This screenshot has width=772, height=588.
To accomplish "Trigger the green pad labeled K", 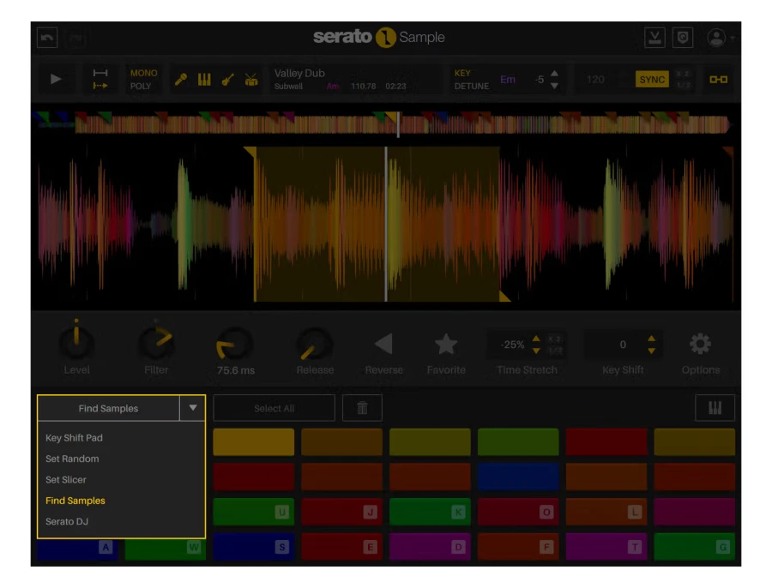I will click(x=430, y=512).
